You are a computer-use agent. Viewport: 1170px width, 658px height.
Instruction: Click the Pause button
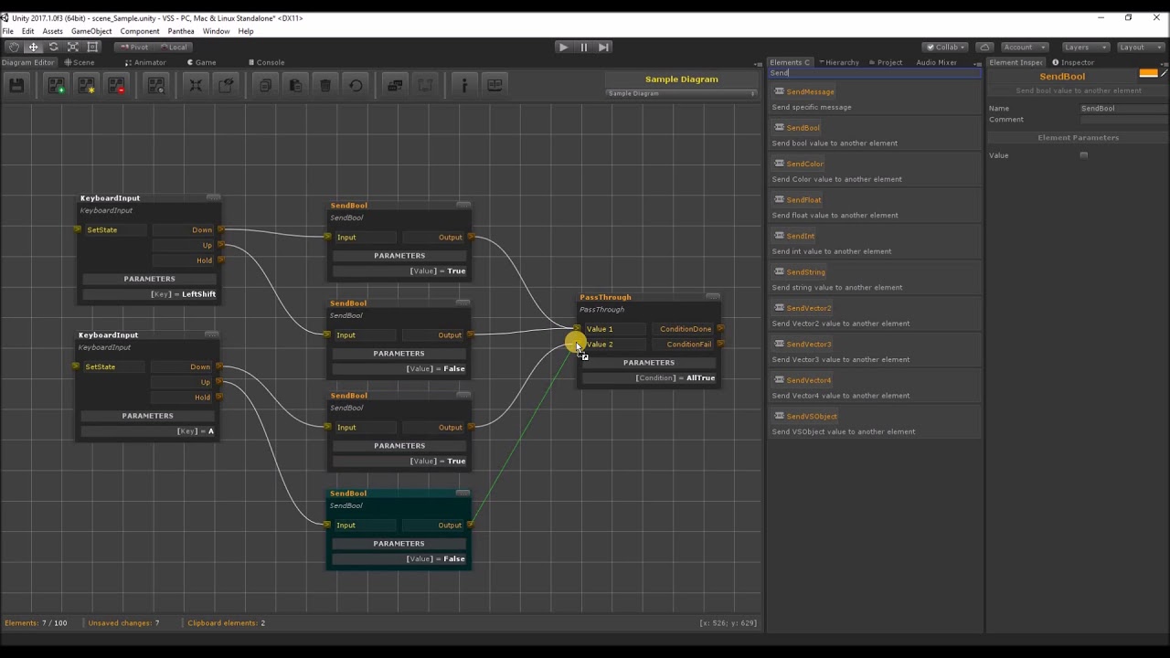583,47
